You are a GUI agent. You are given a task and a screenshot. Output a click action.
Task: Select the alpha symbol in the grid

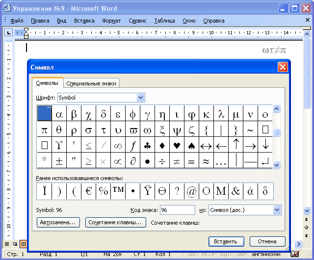pos(59,113)
